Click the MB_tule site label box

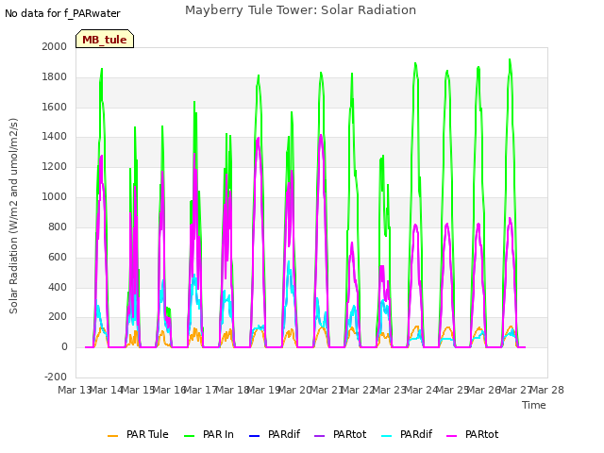(105, 39)
